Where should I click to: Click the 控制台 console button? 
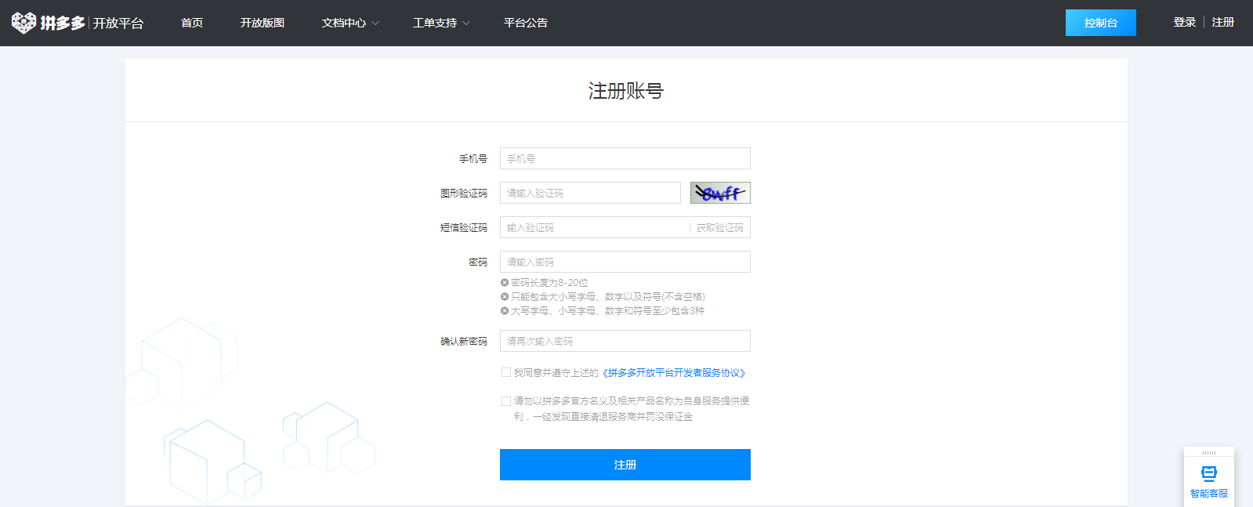pyautogui.click(x=1101, y=23)
